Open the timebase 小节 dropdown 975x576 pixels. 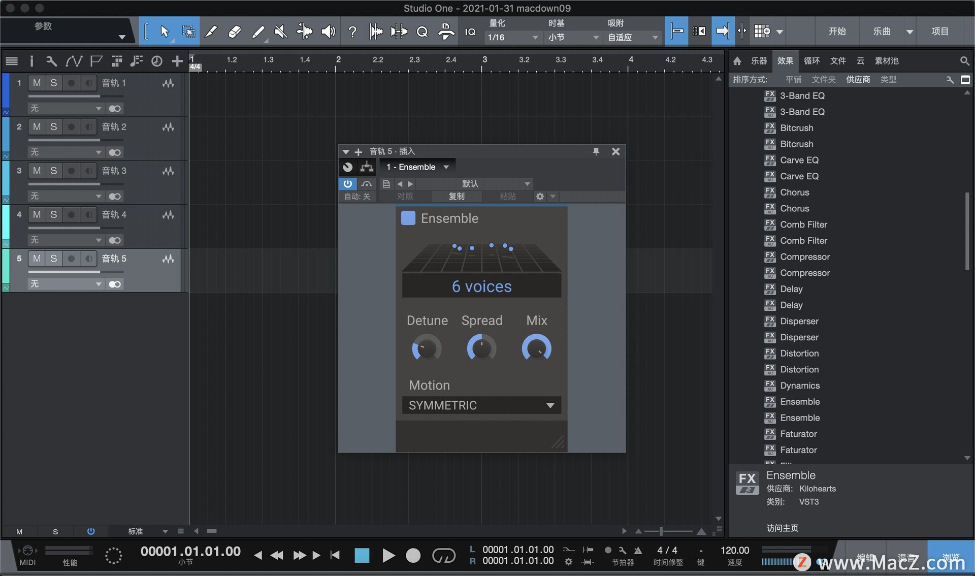click(573, 37)
